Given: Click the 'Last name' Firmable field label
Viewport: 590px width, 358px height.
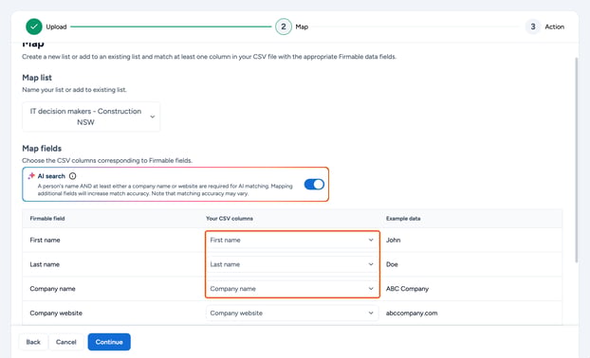Looking at the screenshot, I should pyautogui.click(x=45, y=264).
